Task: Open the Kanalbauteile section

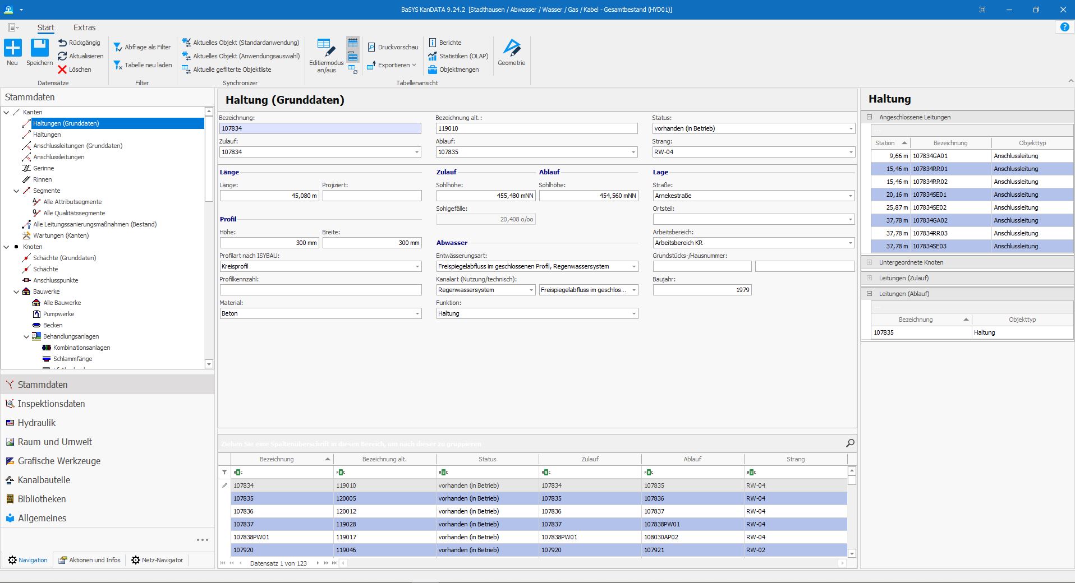Action: pos(44,480)
